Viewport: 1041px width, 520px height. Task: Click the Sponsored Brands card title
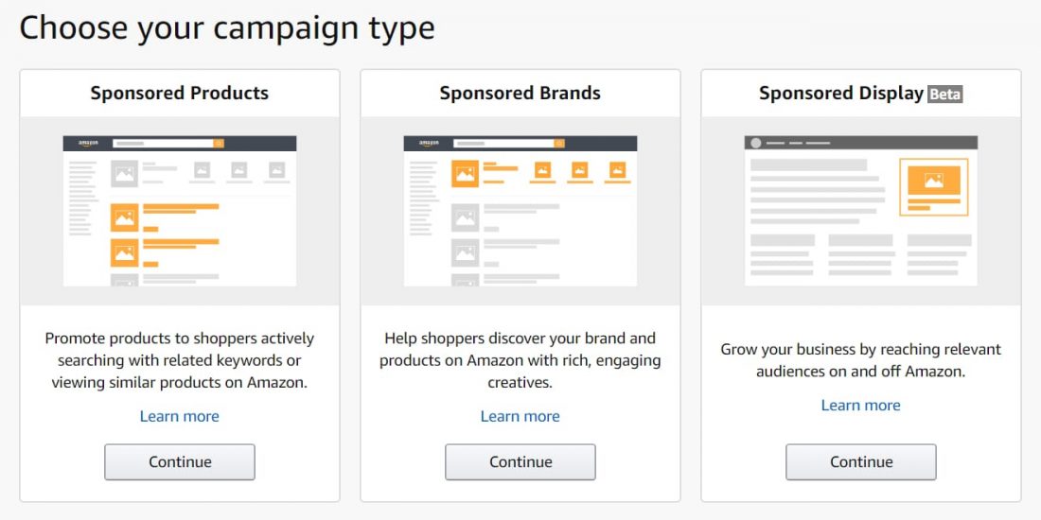click(x=520, y=93)
